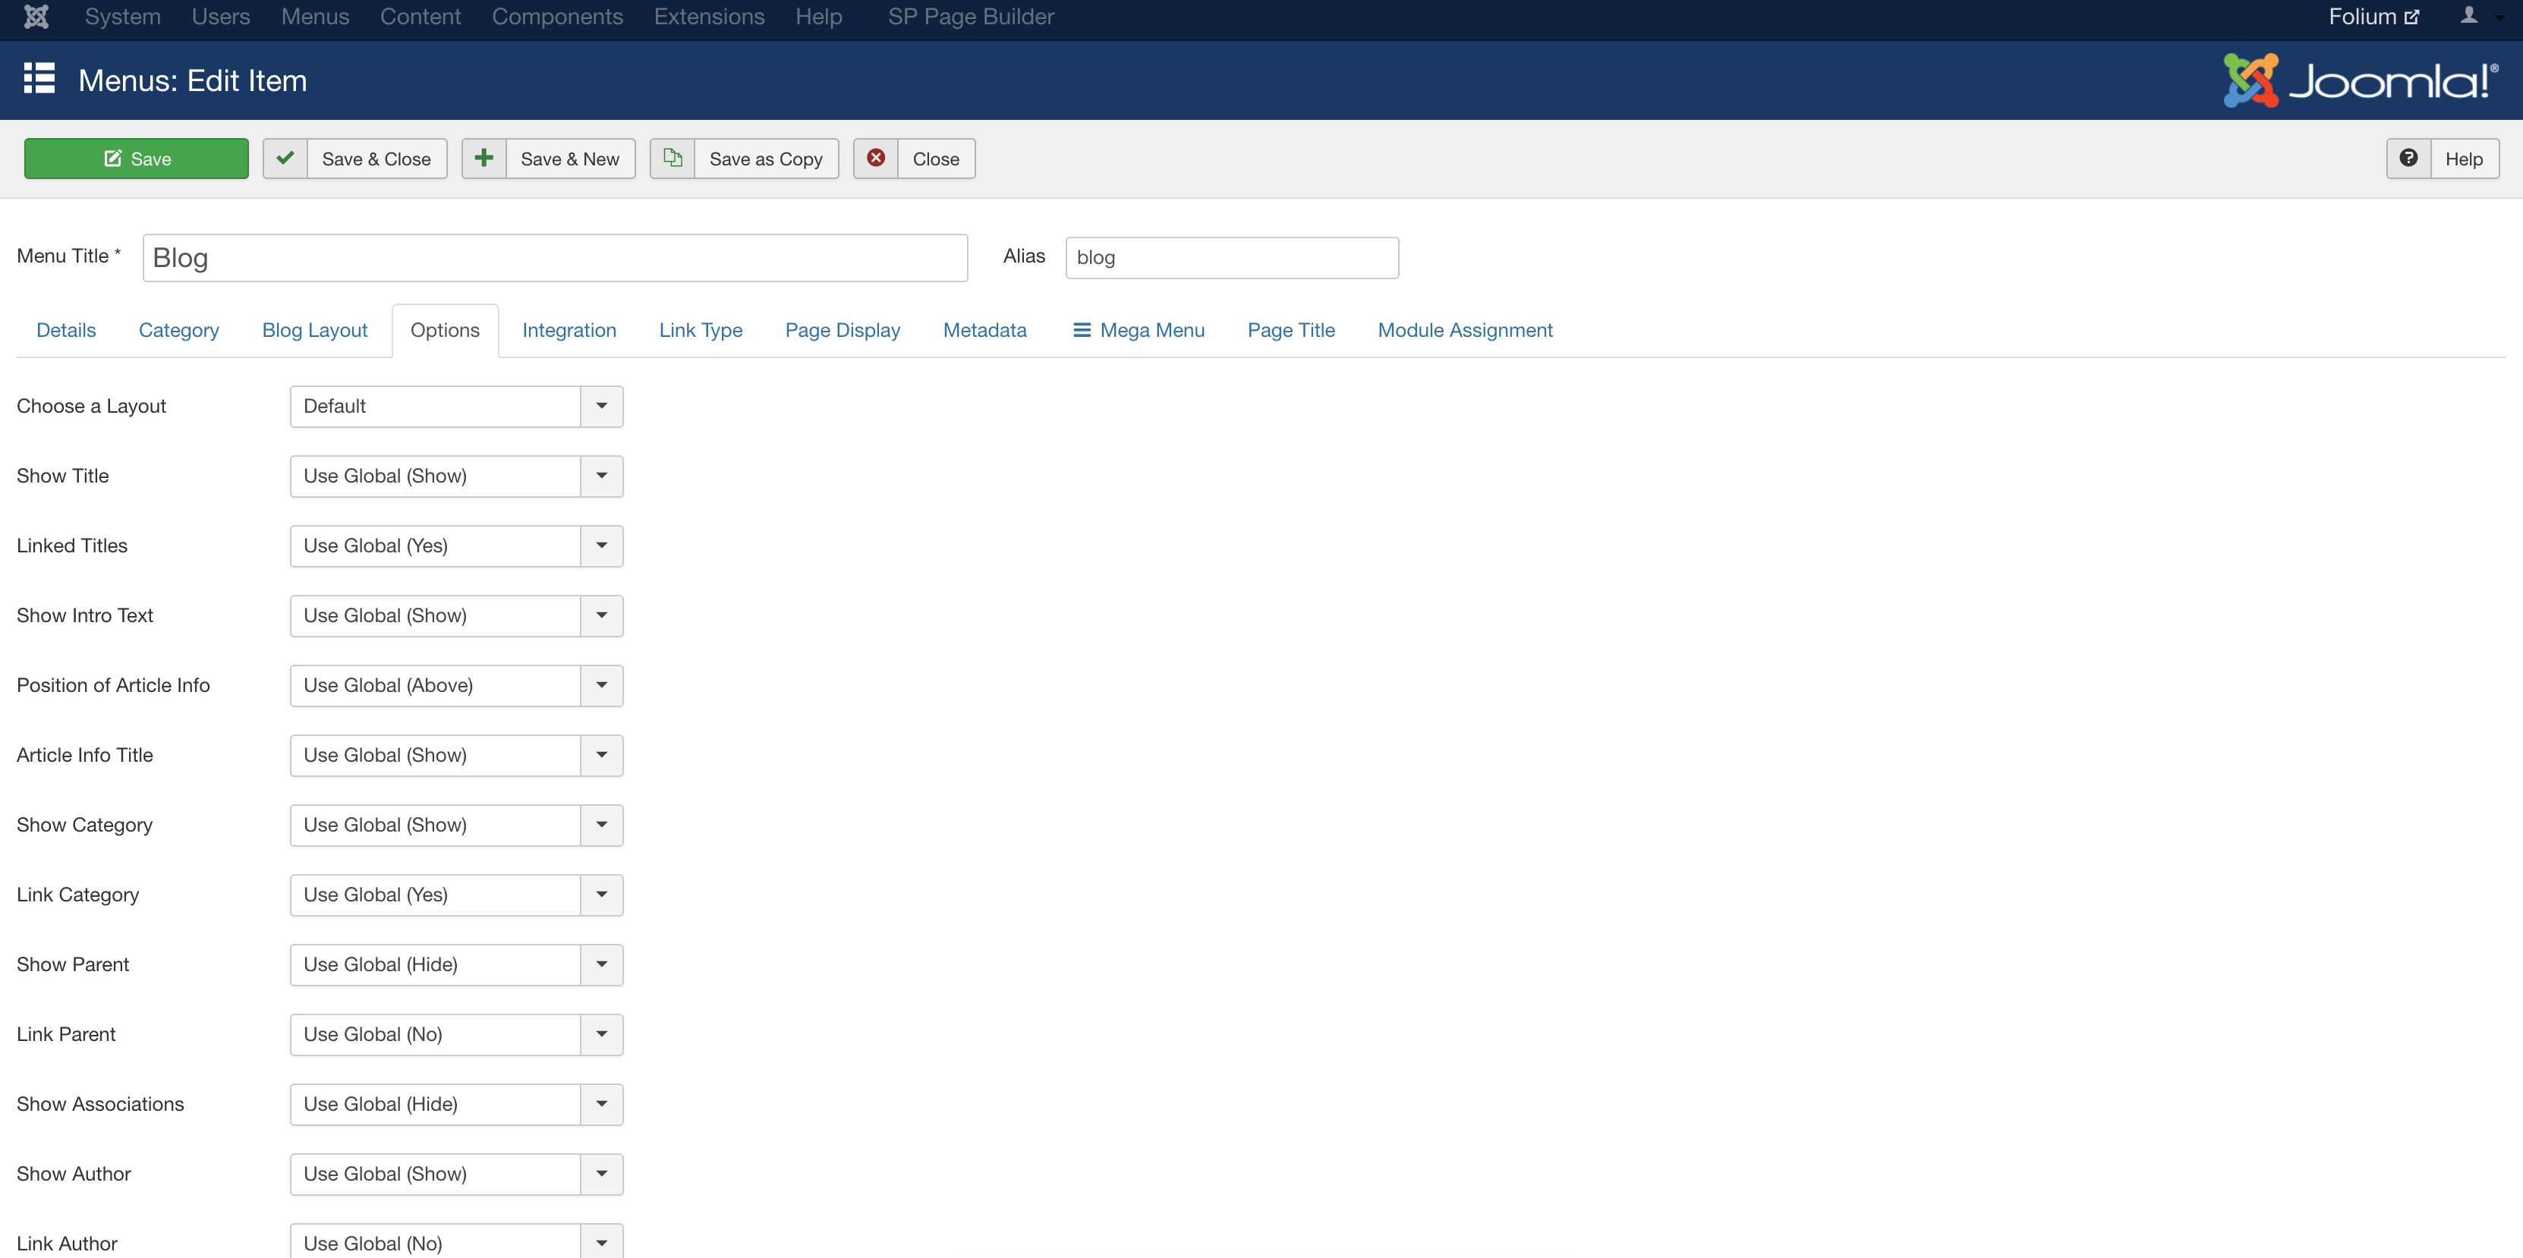
Task: Click the Help question mark icon
Action: [2408, 159]
